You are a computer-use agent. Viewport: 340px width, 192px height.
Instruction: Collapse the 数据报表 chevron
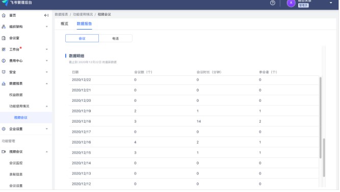tap(46, 84)
